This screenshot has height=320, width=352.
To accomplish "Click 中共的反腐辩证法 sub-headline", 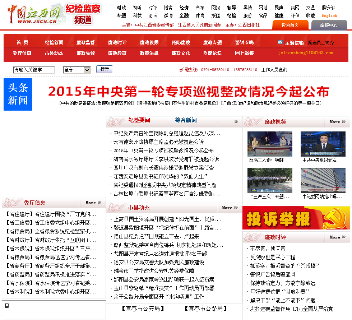I will click(97, 103).
